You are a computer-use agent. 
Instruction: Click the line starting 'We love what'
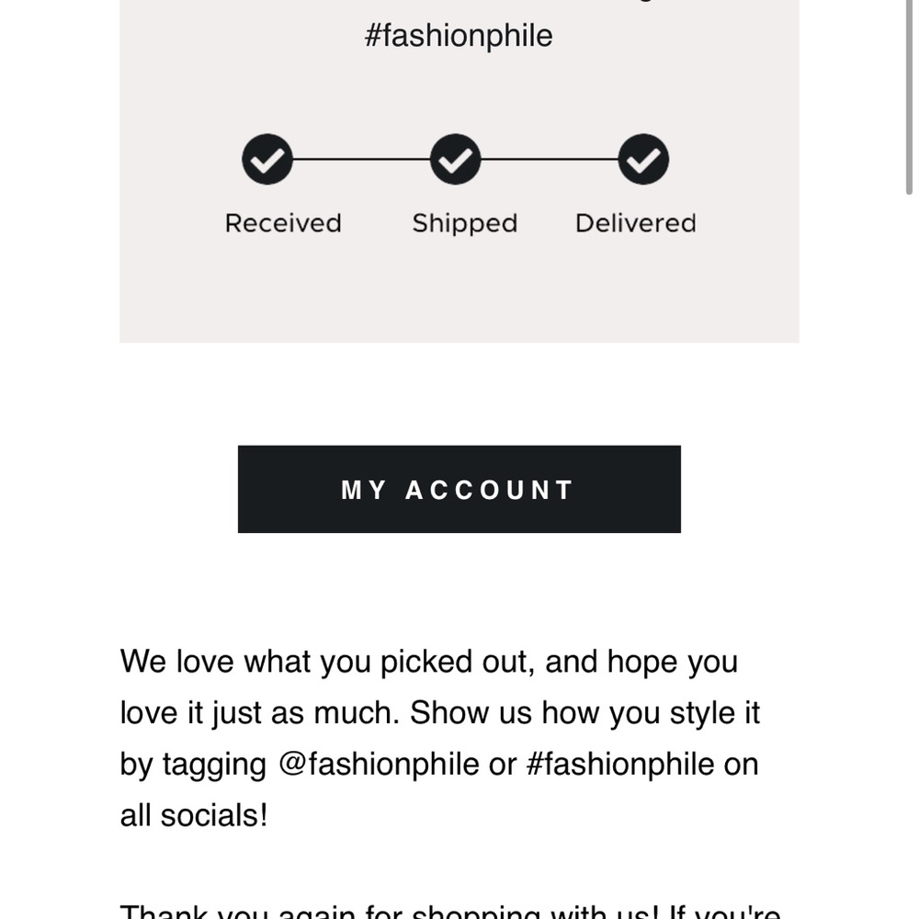click(429, 663)
